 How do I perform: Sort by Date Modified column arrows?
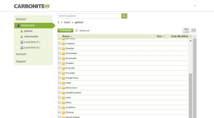(190, 36)
